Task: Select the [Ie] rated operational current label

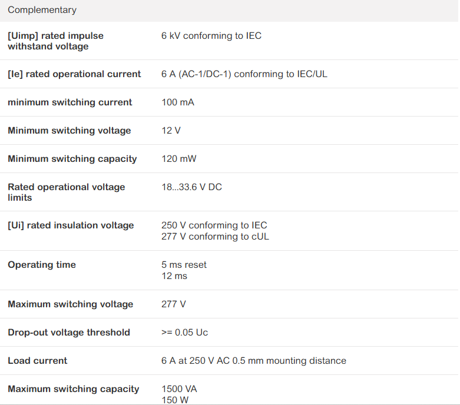Action: [x=74, y=74]
